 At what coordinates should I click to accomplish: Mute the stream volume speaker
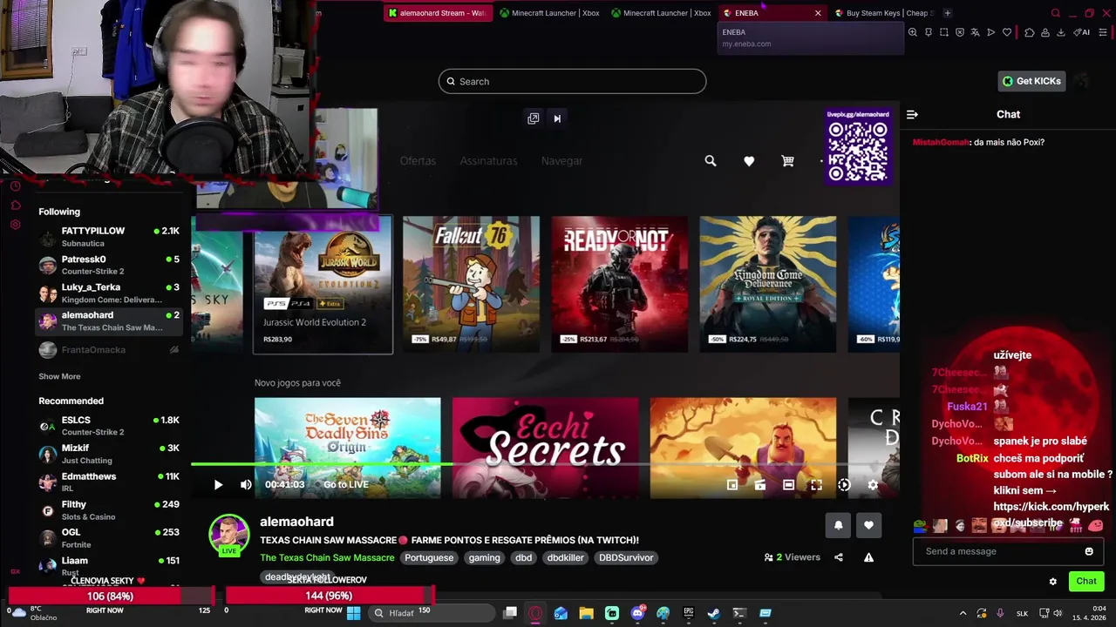tap(246, 485)
